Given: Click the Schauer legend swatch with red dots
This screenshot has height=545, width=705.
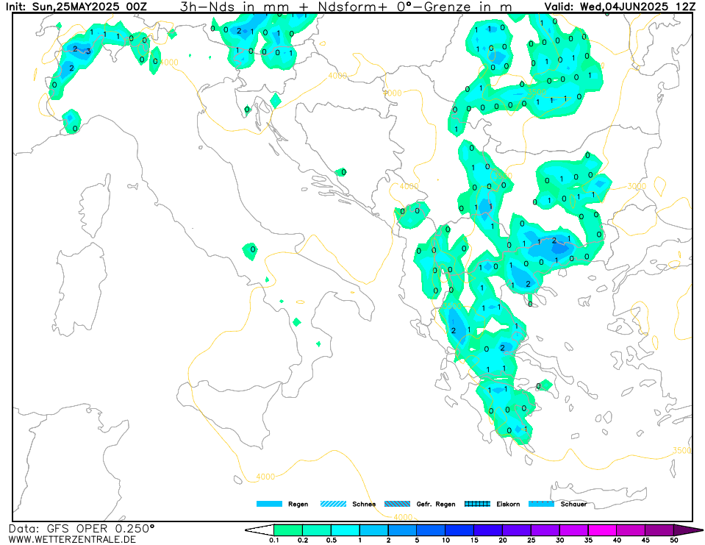Looking at the screenshot, I should (x=541, y=504).
